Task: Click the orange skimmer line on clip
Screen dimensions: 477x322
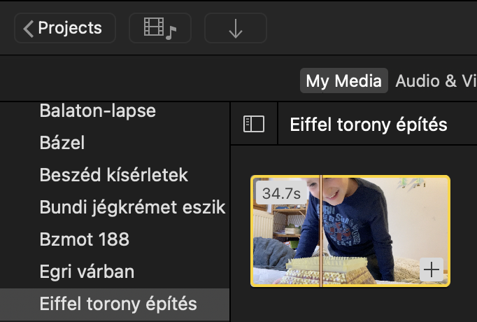Action: [x=320, y=231]
